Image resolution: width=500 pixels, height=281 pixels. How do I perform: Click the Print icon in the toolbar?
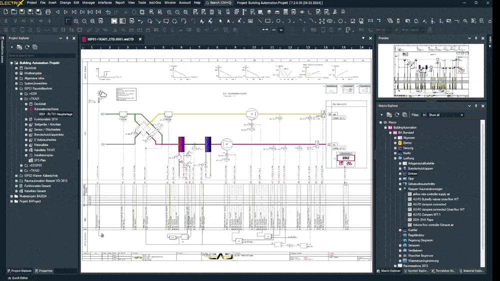48,12
